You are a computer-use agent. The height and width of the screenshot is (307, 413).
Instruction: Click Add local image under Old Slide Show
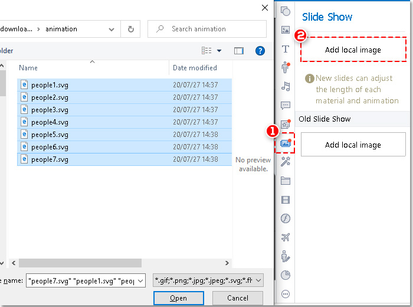click(x=353, y=145)
